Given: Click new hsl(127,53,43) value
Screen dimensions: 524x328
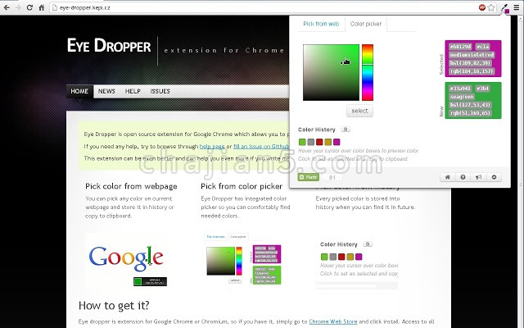Looking at the screenshot, I should [x=469, y=105].
